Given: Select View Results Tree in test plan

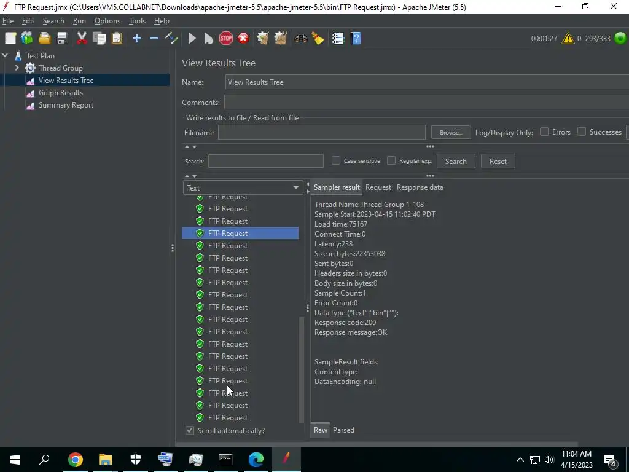Looking at the screenshot, I should (x=66, y=81).
